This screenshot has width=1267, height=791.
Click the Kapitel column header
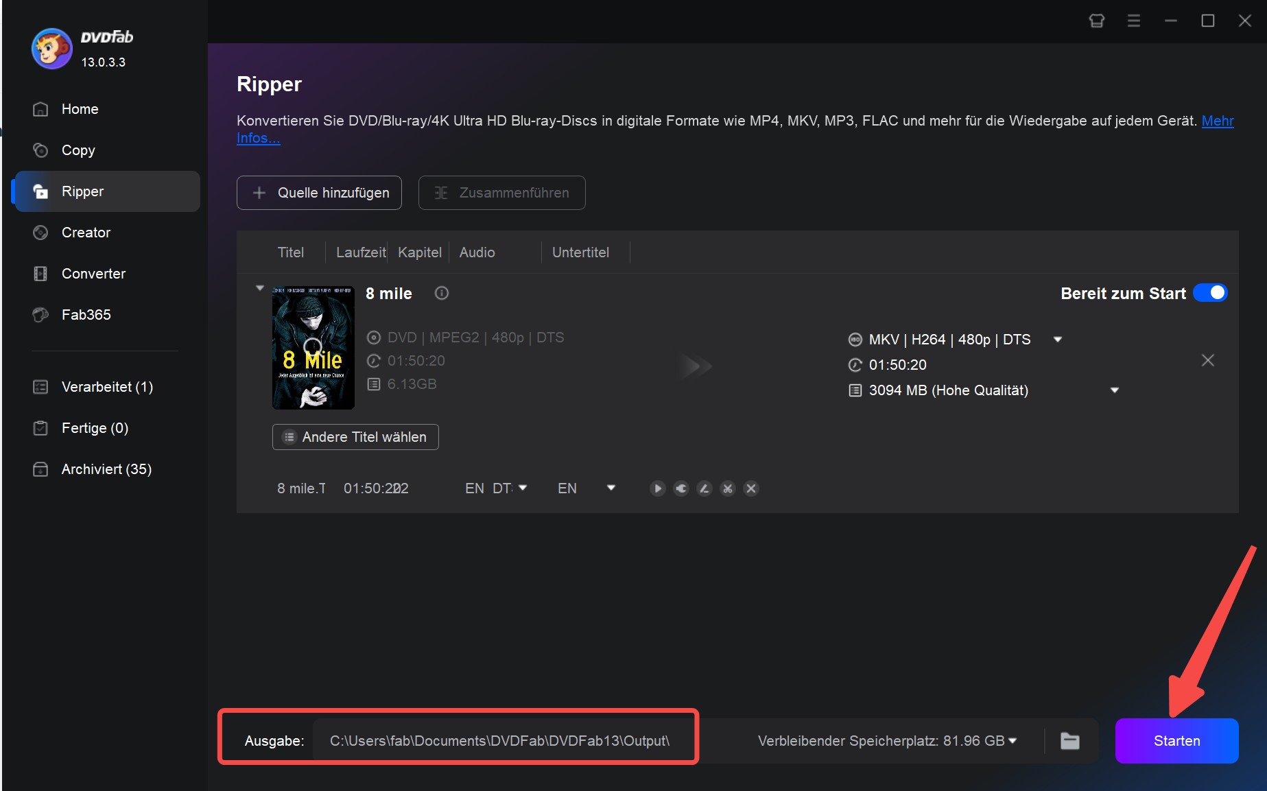420,252
